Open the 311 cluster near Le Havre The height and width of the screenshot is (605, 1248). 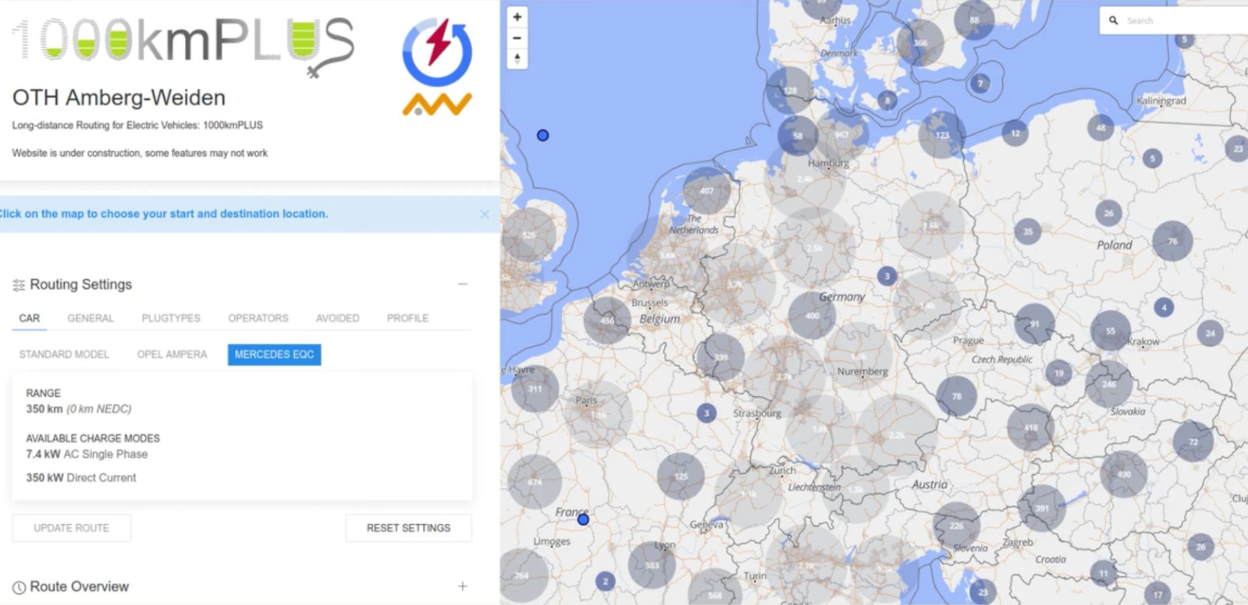[x=535, y=388]
